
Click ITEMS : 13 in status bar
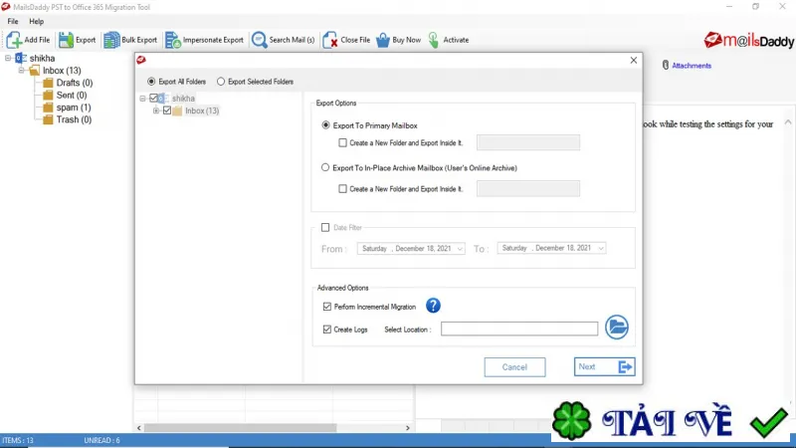point(18,440)
